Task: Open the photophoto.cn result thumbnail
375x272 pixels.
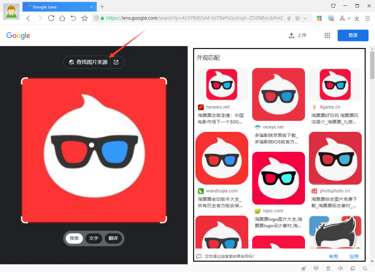Action: (x=335, y=158)
